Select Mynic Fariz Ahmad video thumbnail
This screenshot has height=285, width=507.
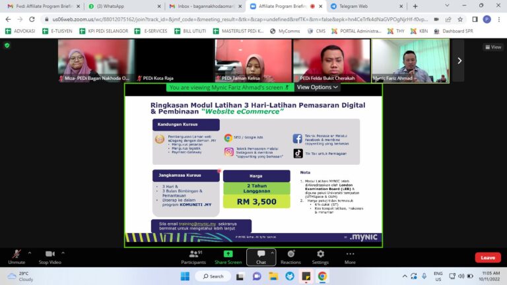click(x=411, y=61)
